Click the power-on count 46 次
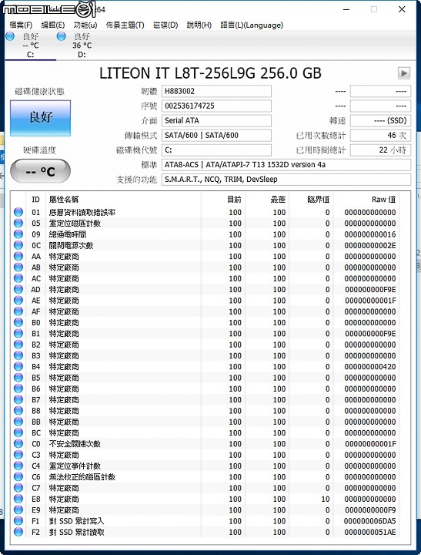This screenshot has width=421, height=555. click(380, 135)
